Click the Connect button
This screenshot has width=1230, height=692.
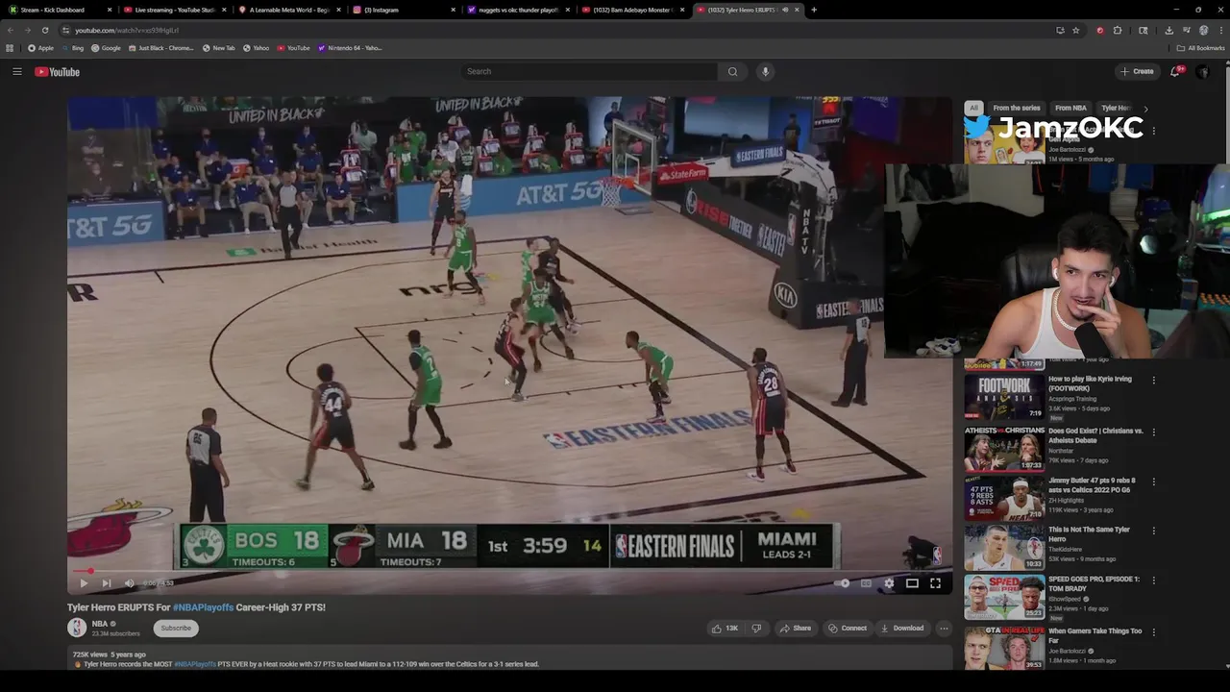click(848, 629)
